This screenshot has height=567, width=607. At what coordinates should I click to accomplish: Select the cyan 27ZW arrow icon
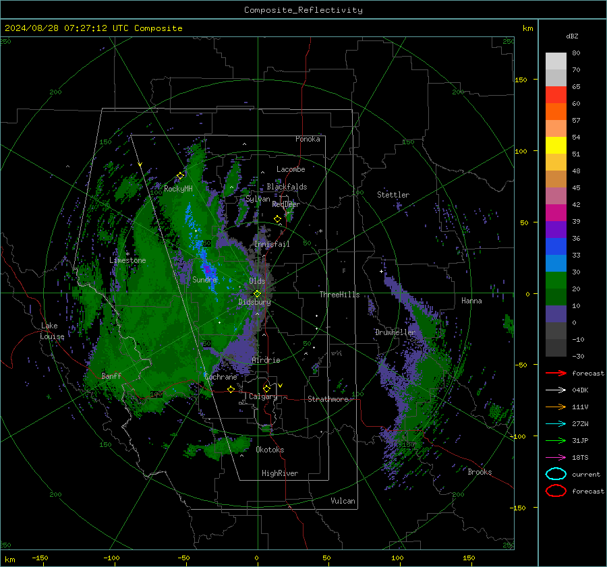[556, 424]
